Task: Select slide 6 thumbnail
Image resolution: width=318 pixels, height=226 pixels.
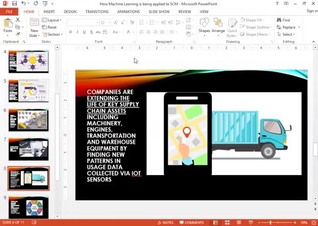Action: click(28, 120)
